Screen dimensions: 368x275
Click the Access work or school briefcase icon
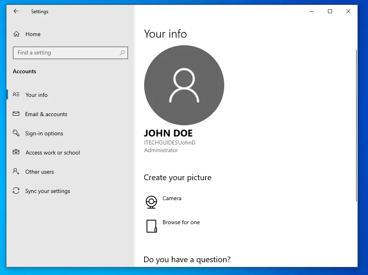[16, 152]
